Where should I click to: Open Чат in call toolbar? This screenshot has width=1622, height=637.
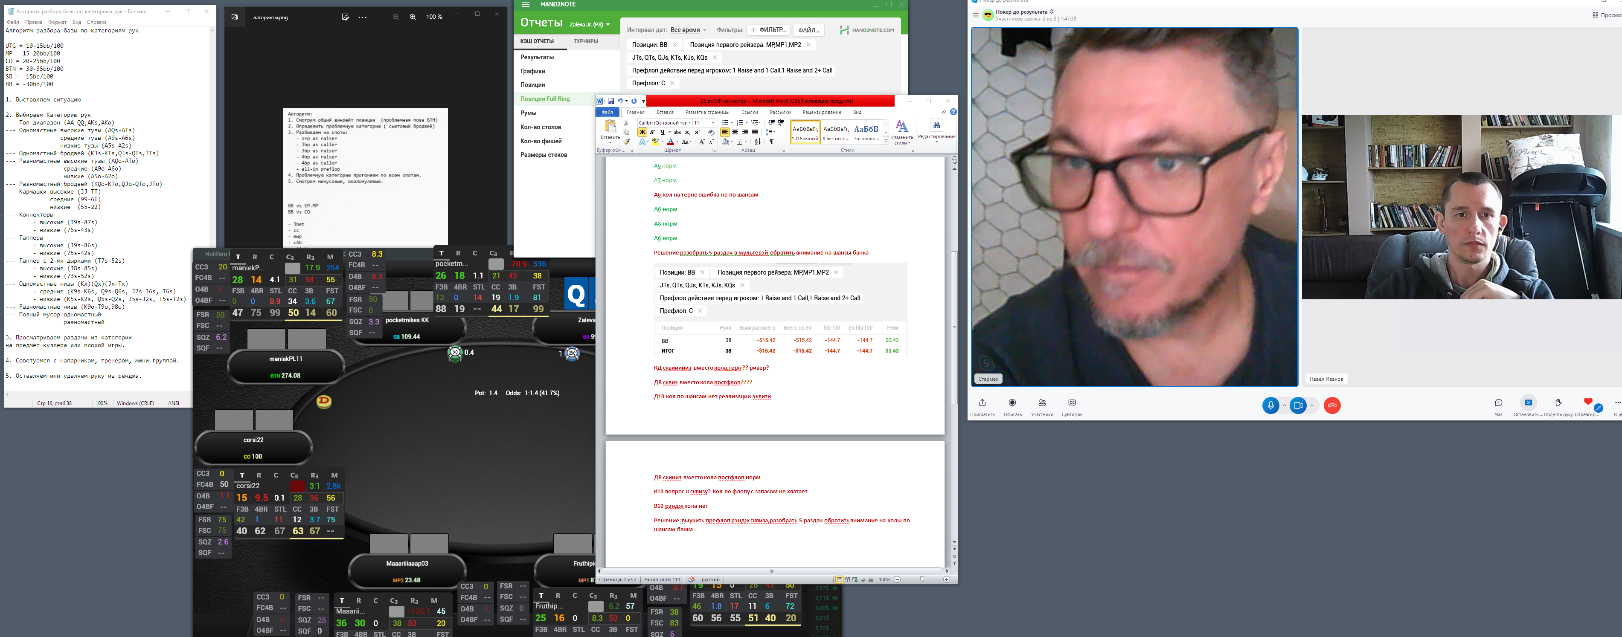click(x=1499, y=403)
